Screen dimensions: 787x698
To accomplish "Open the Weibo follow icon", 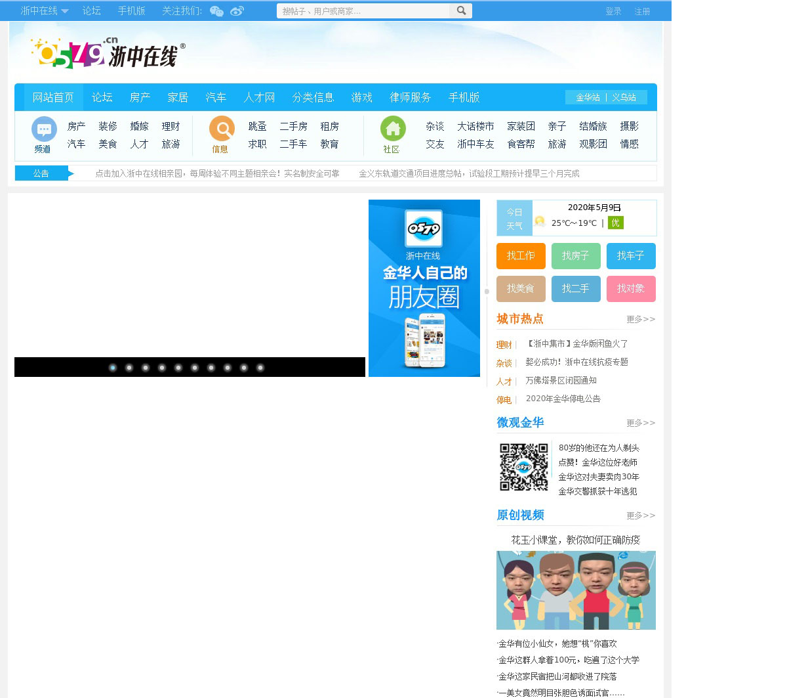I will coord(237,11).
